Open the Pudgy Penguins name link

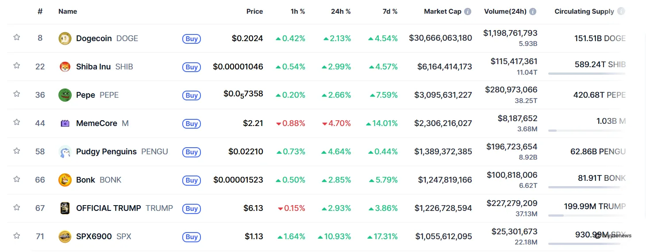pos(106,152)
